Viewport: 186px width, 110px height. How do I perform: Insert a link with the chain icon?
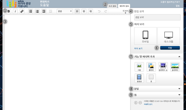coord(22,11)
